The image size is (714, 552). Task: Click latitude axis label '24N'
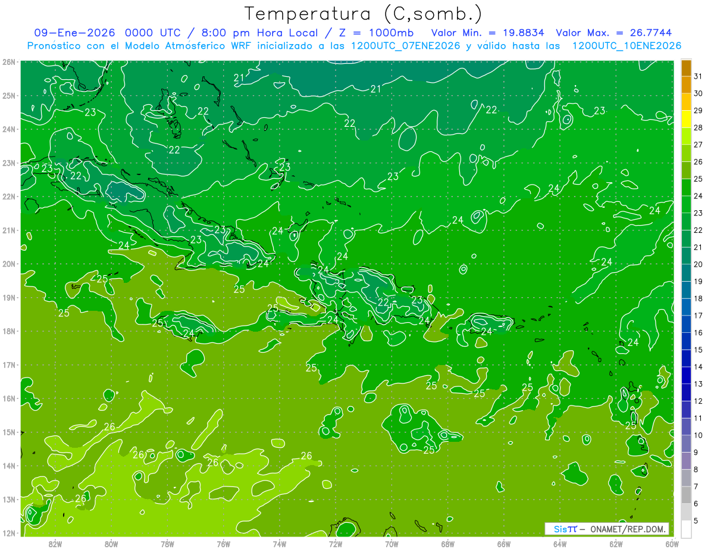pos(9,129)
